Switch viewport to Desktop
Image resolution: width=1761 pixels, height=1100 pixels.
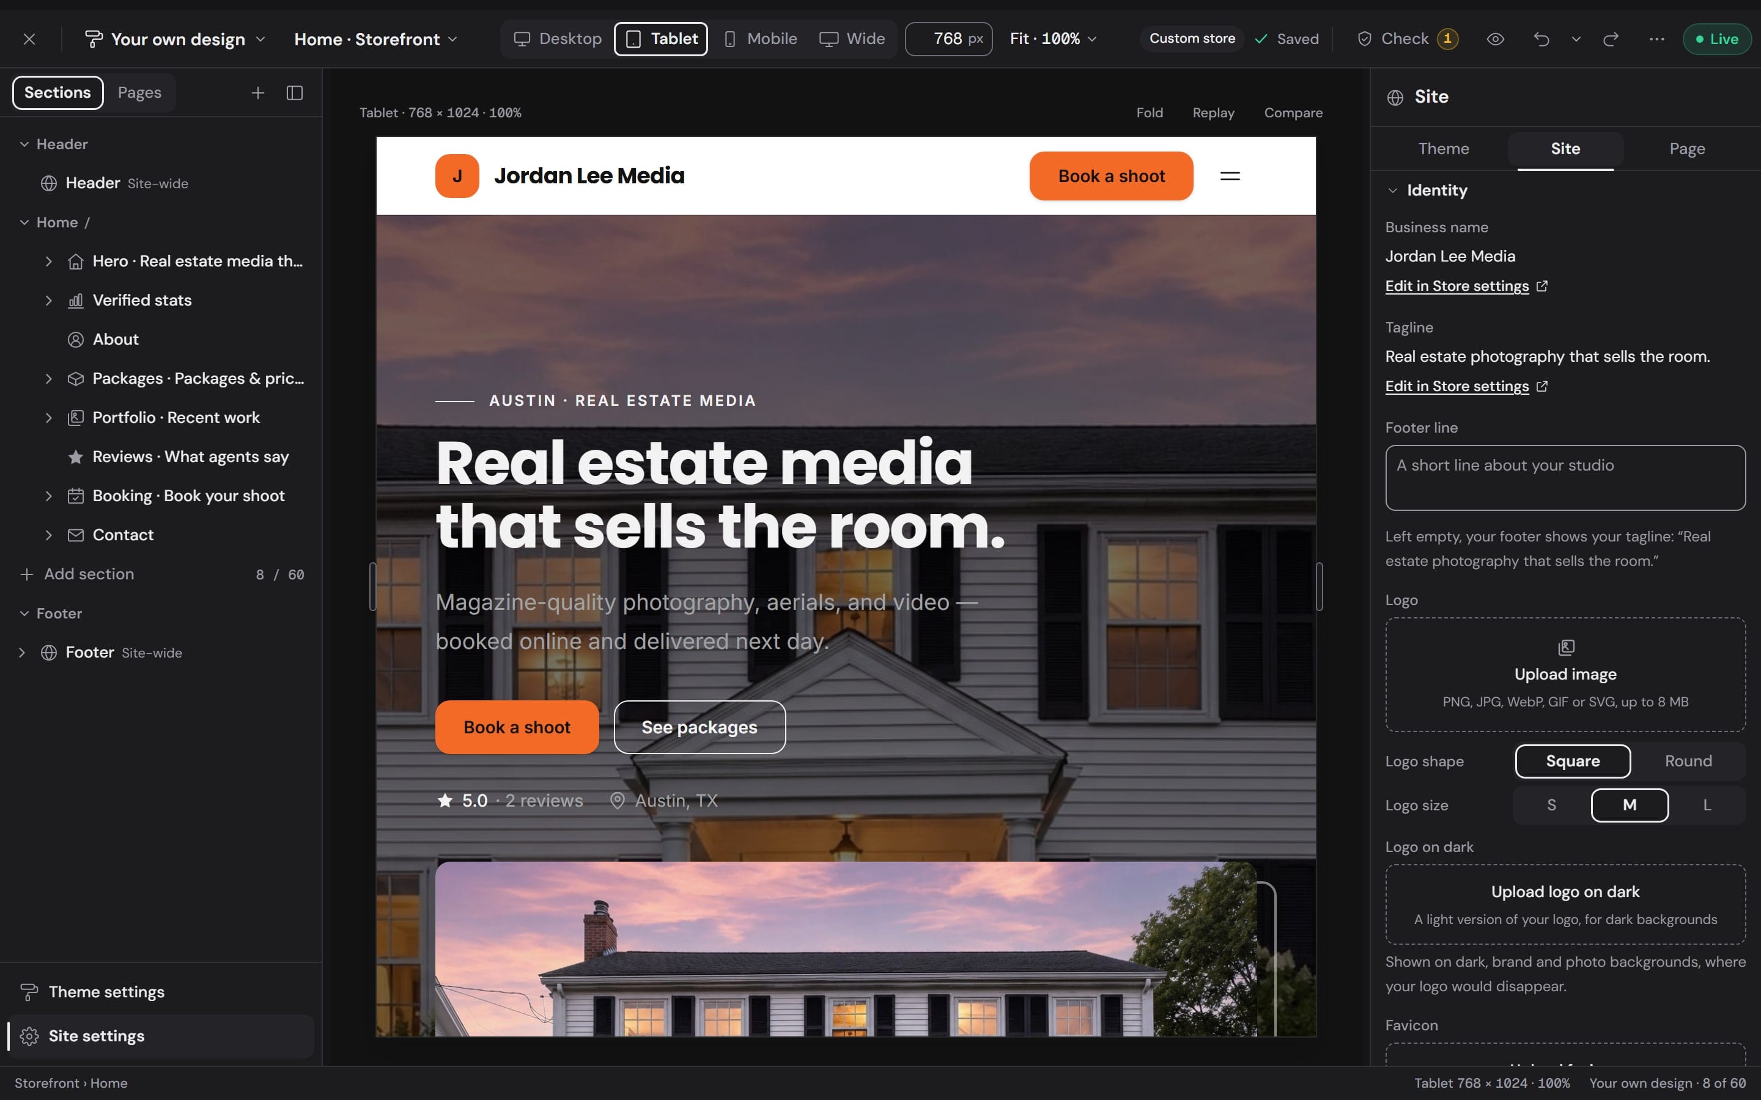click(558, 39)
